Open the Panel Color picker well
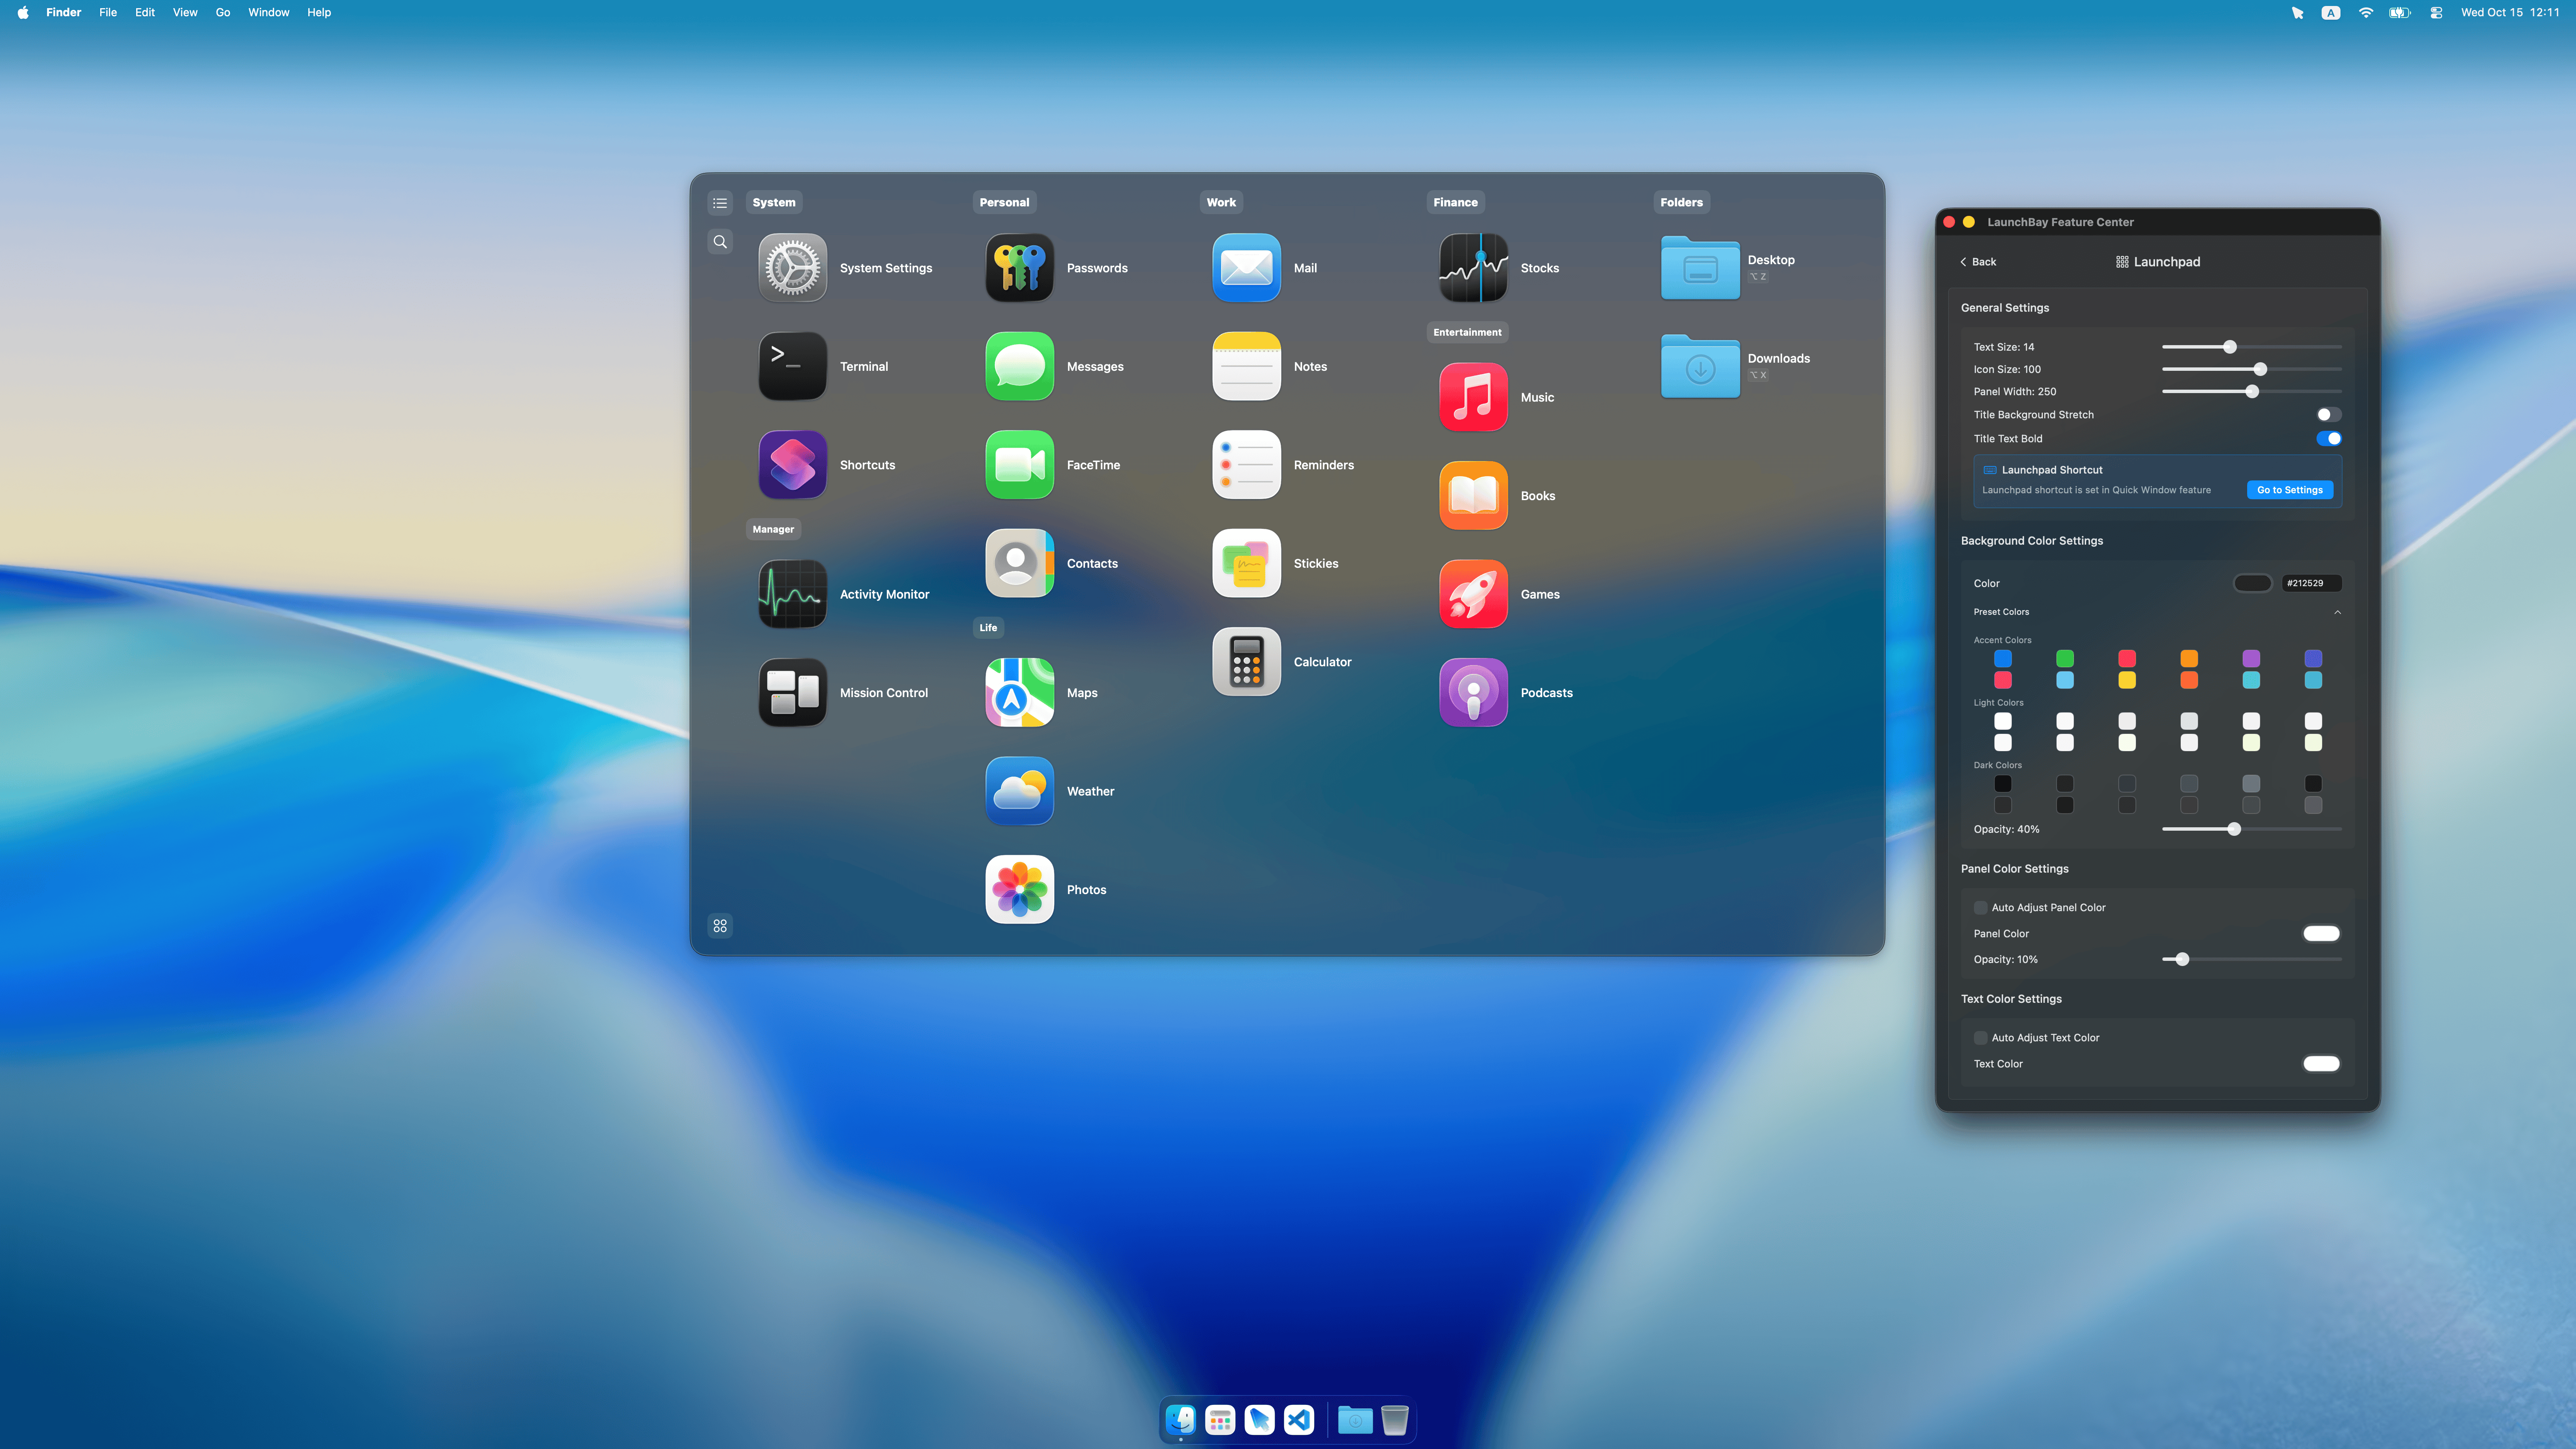Viewport: 2576px width, 1449px height. coord(2321,934)
